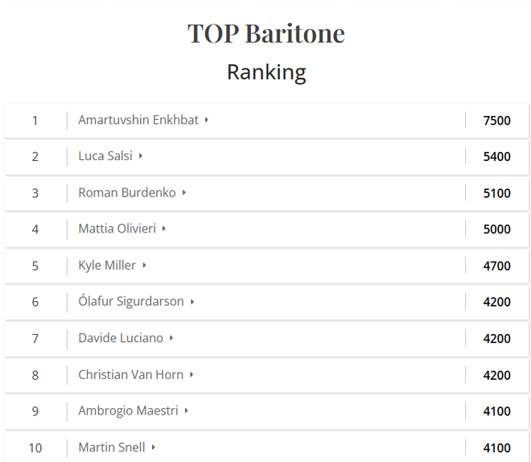
Task: Click the triangle icon after Roman Burdenko
Action: (184, 192)
